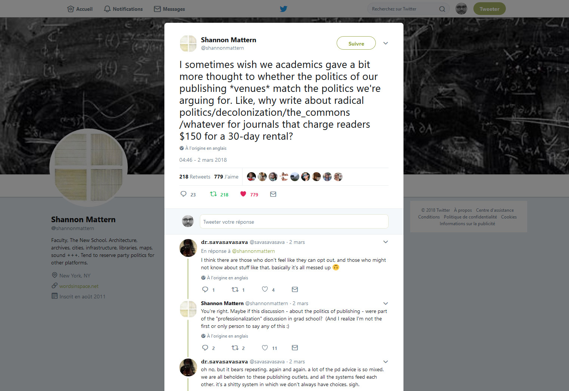Open the wordsinspace.net link

79,286
